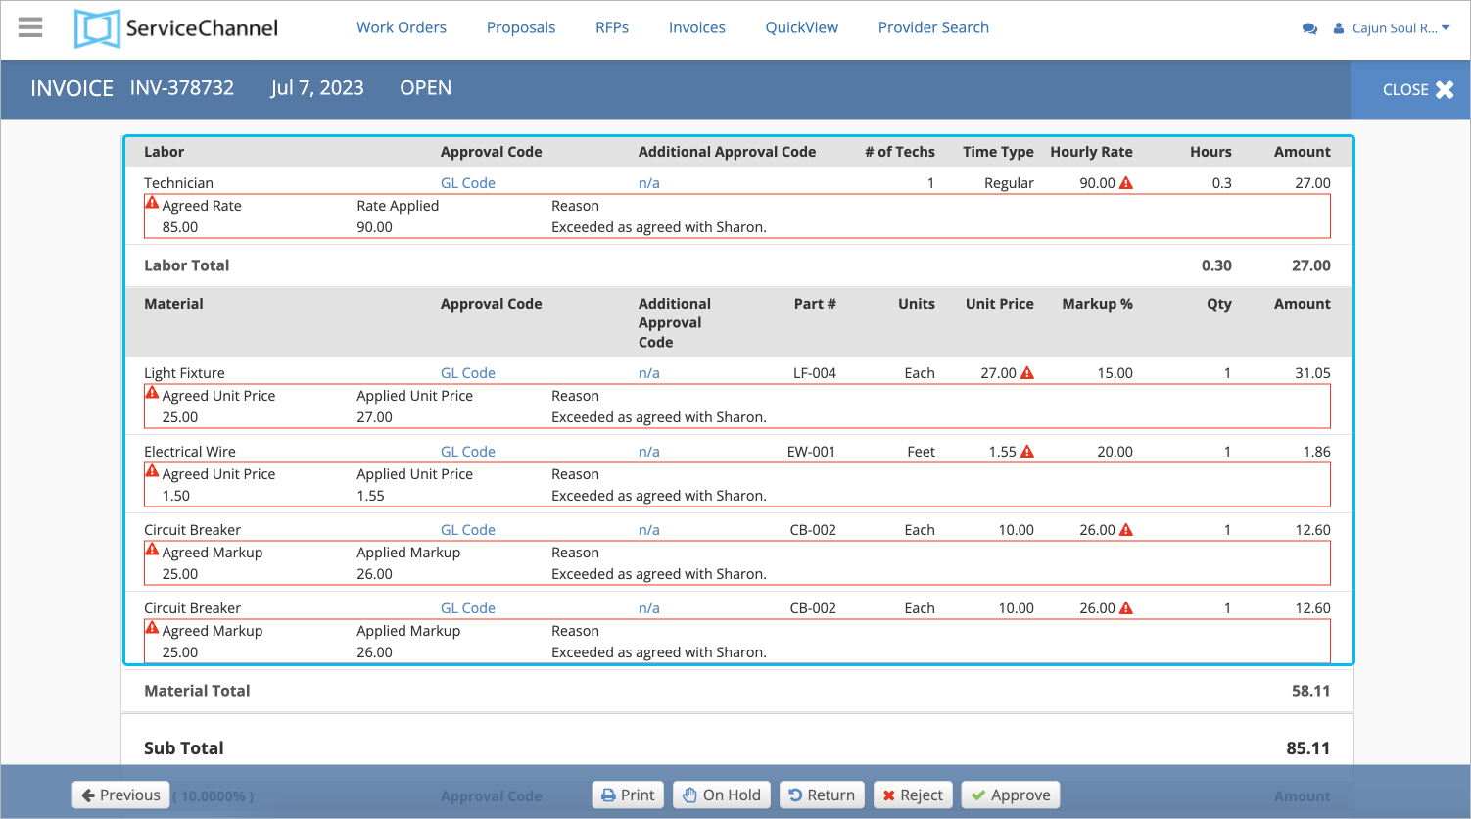Screen dimensions: 1471x819
Task: Go to the Proposals section
Action: [x=520, y=27]
